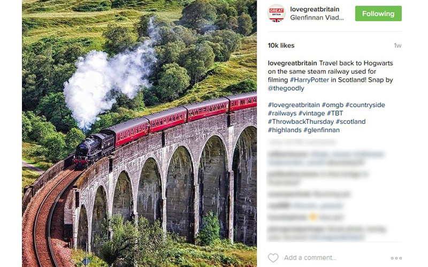The height and width of the screenshot is (267, 428).
Task: Click the heart like icon
Action: coord(273,258)
